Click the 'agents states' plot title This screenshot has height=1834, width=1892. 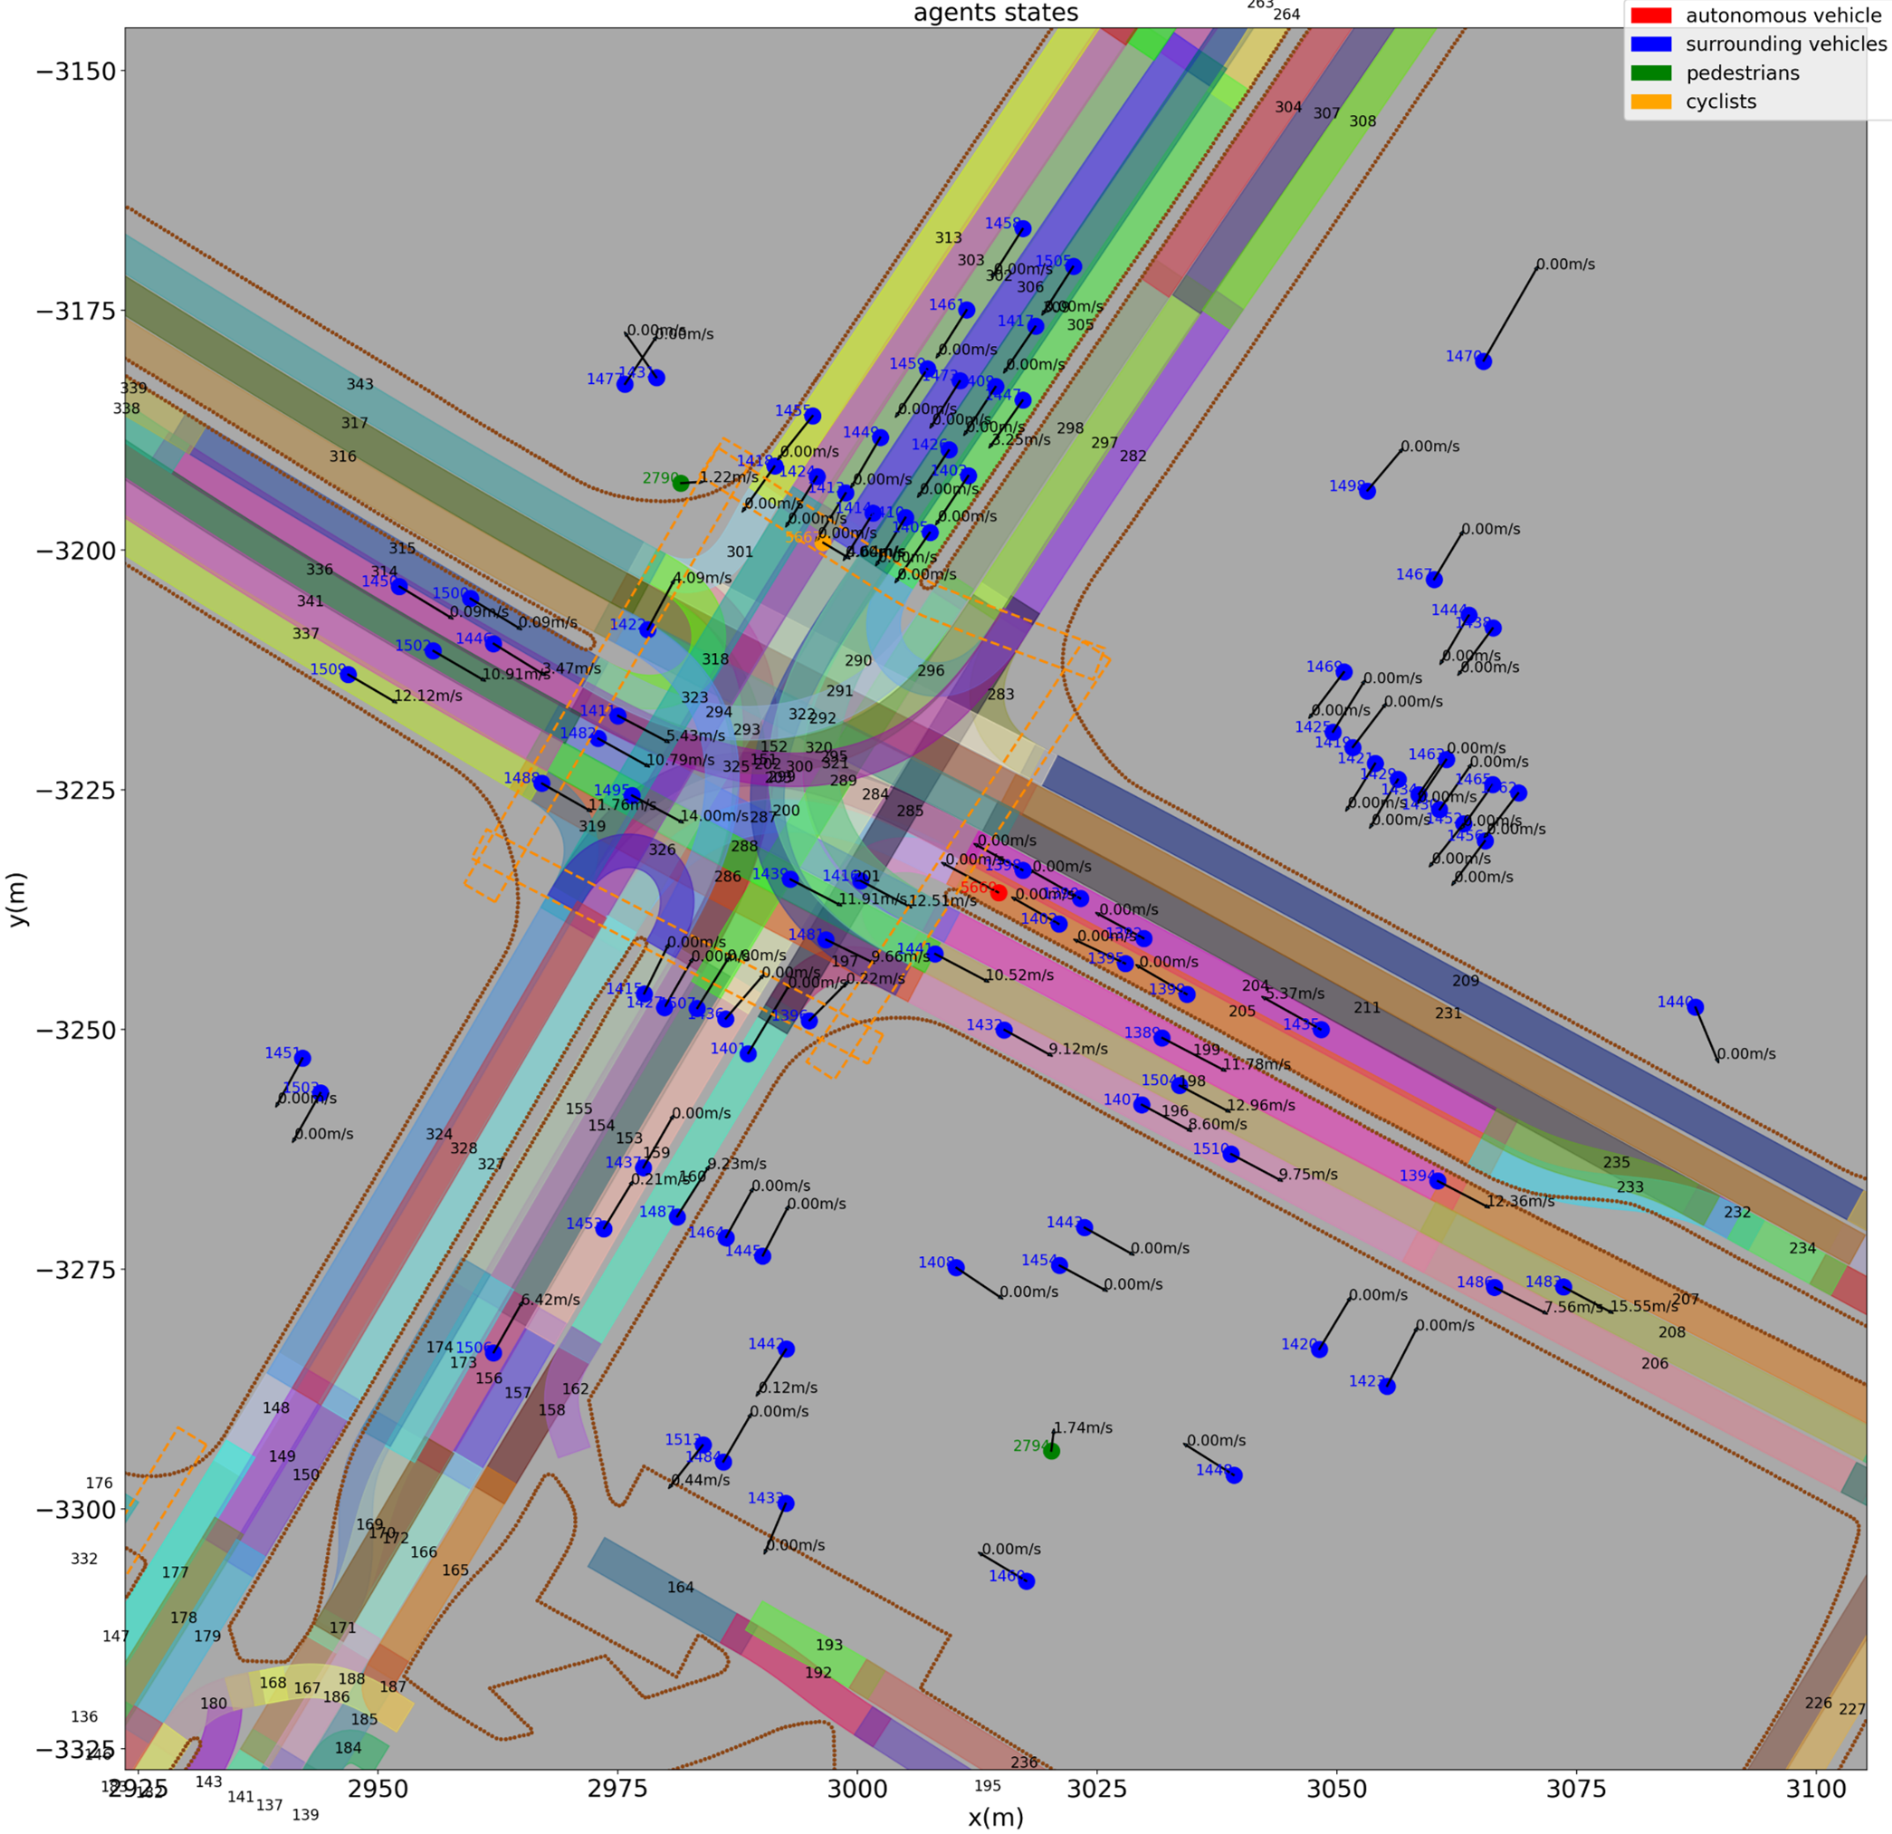click(995, 13)
